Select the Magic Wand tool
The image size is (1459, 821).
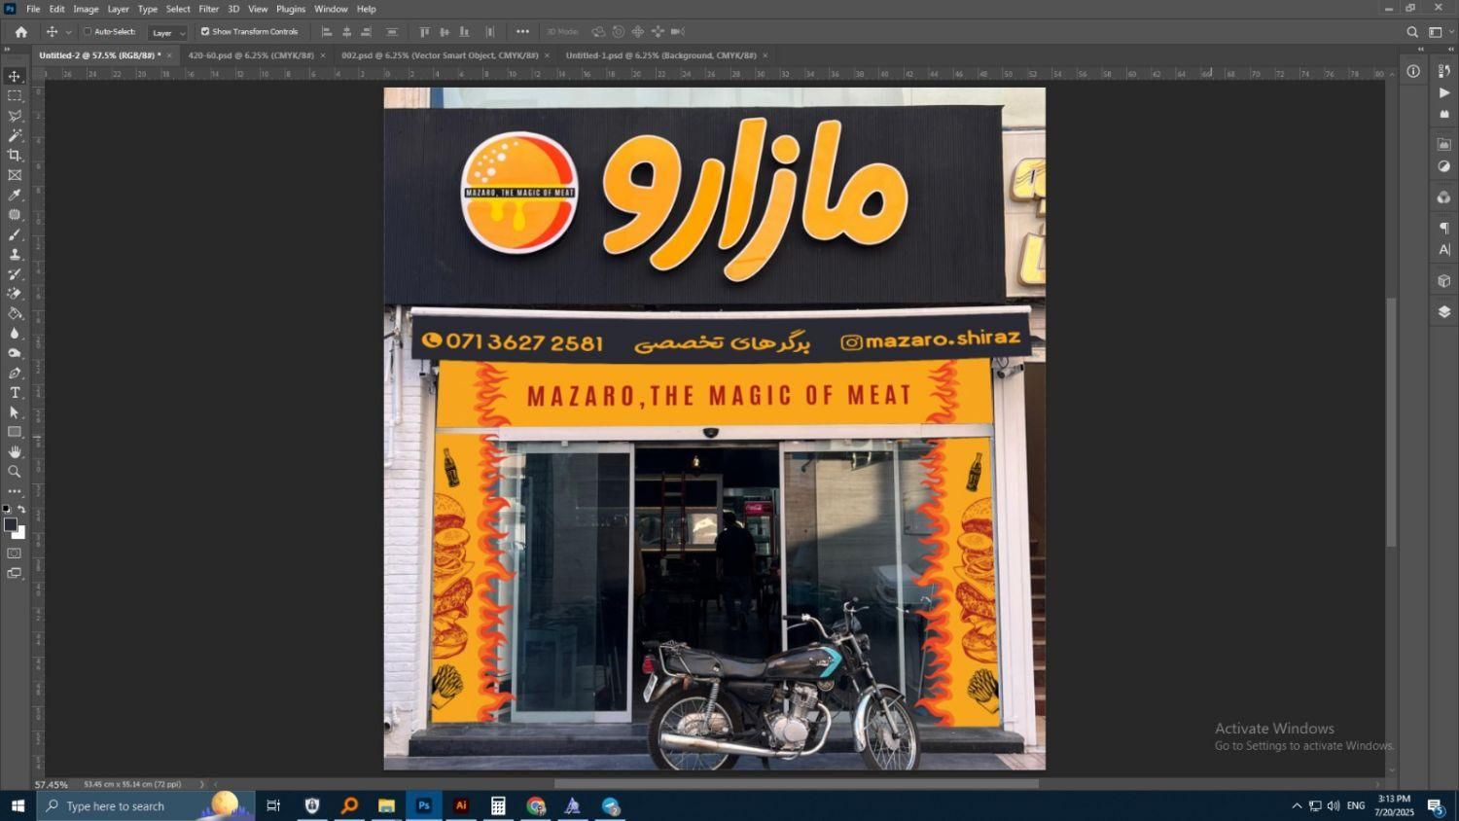pyautogui.click(x=15, y=135)
